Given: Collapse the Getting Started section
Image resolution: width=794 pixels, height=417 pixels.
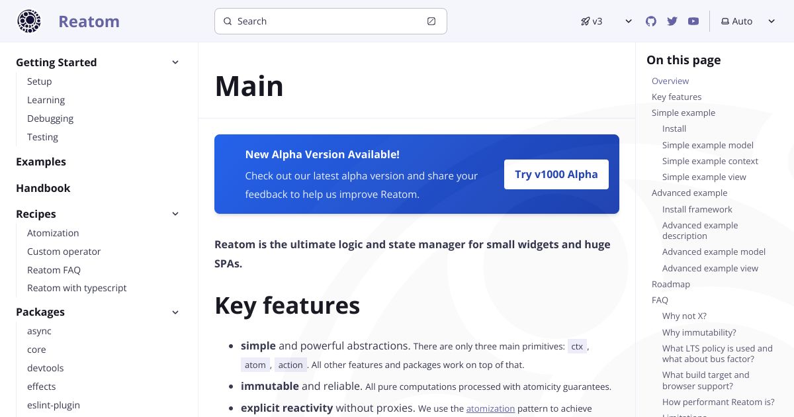Looking at the screenshot, I should [175, 62].
